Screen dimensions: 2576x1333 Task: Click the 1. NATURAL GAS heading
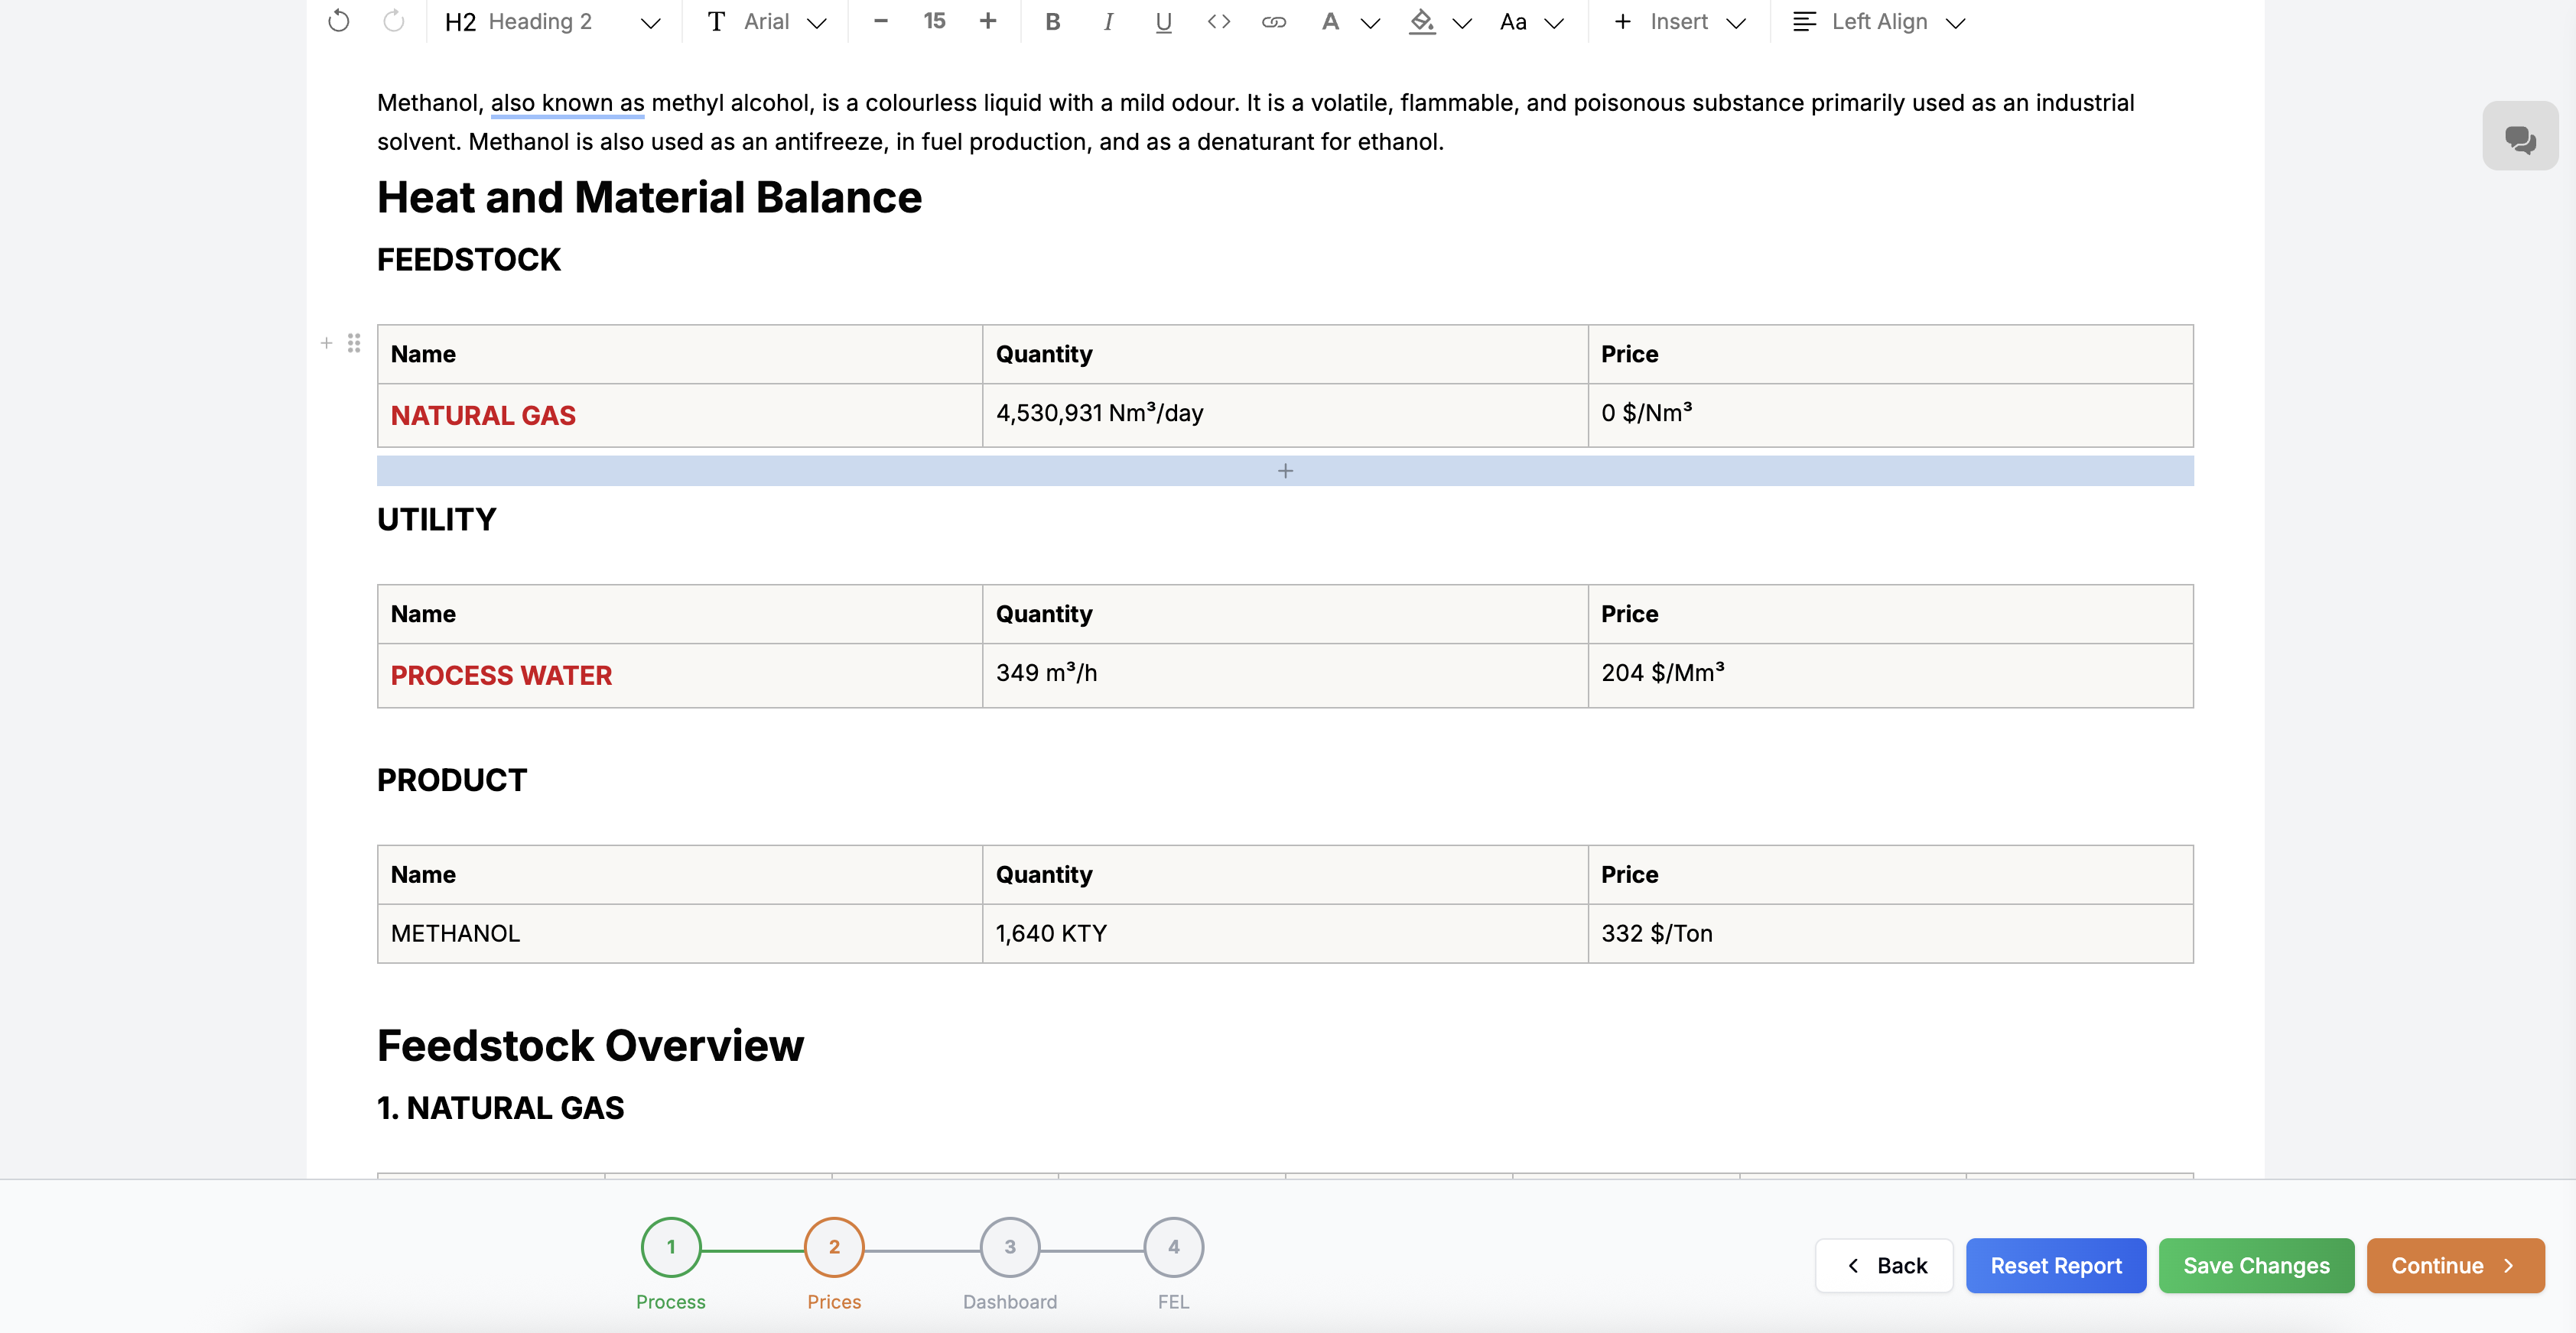tap(500, 1108)
